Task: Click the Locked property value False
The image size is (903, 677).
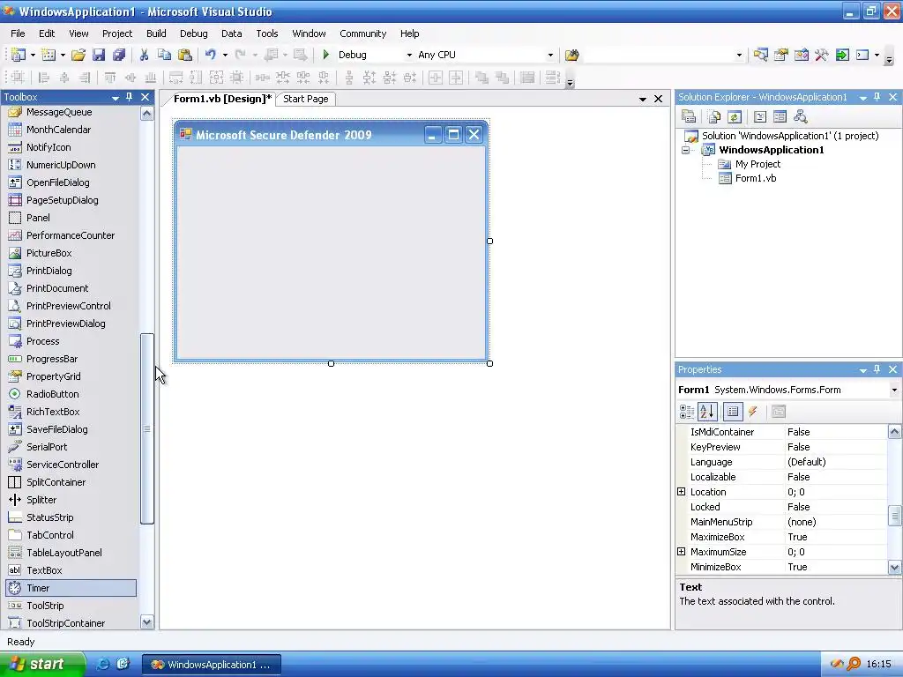Action: click(836, 507)
